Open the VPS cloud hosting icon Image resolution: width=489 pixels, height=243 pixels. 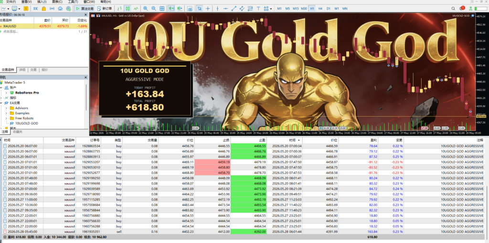(60, 9)
